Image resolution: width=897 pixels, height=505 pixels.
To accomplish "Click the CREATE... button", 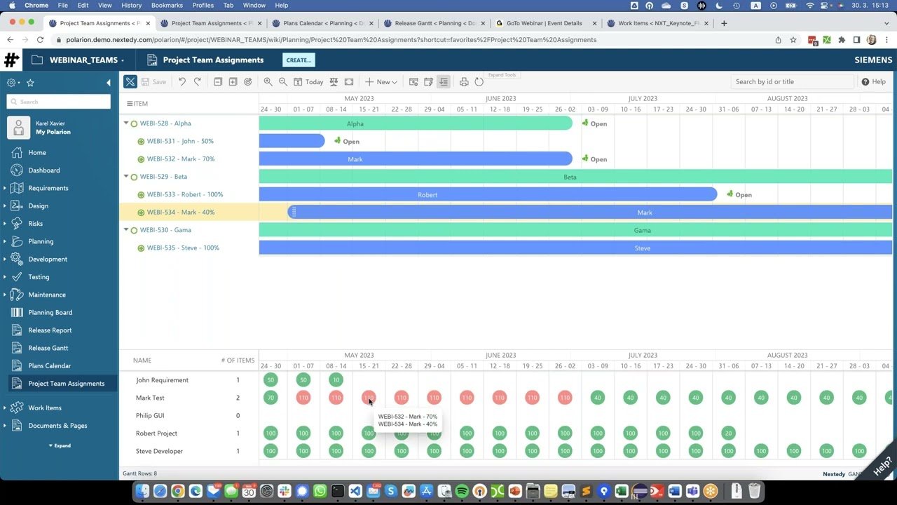I will point(299,60).
